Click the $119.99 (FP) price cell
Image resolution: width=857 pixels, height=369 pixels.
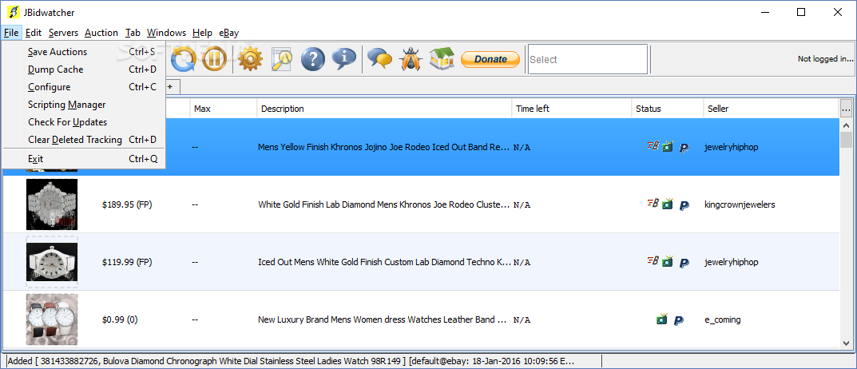pos(127,262)
